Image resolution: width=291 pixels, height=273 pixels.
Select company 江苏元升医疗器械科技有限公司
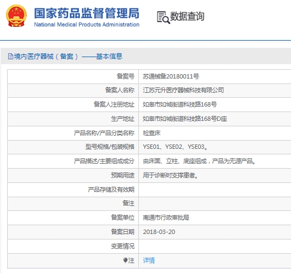point(183,90)
